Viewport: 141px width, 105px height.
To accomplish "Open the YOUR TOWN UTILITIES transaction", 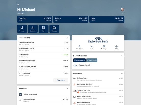I will coord(43,62).
